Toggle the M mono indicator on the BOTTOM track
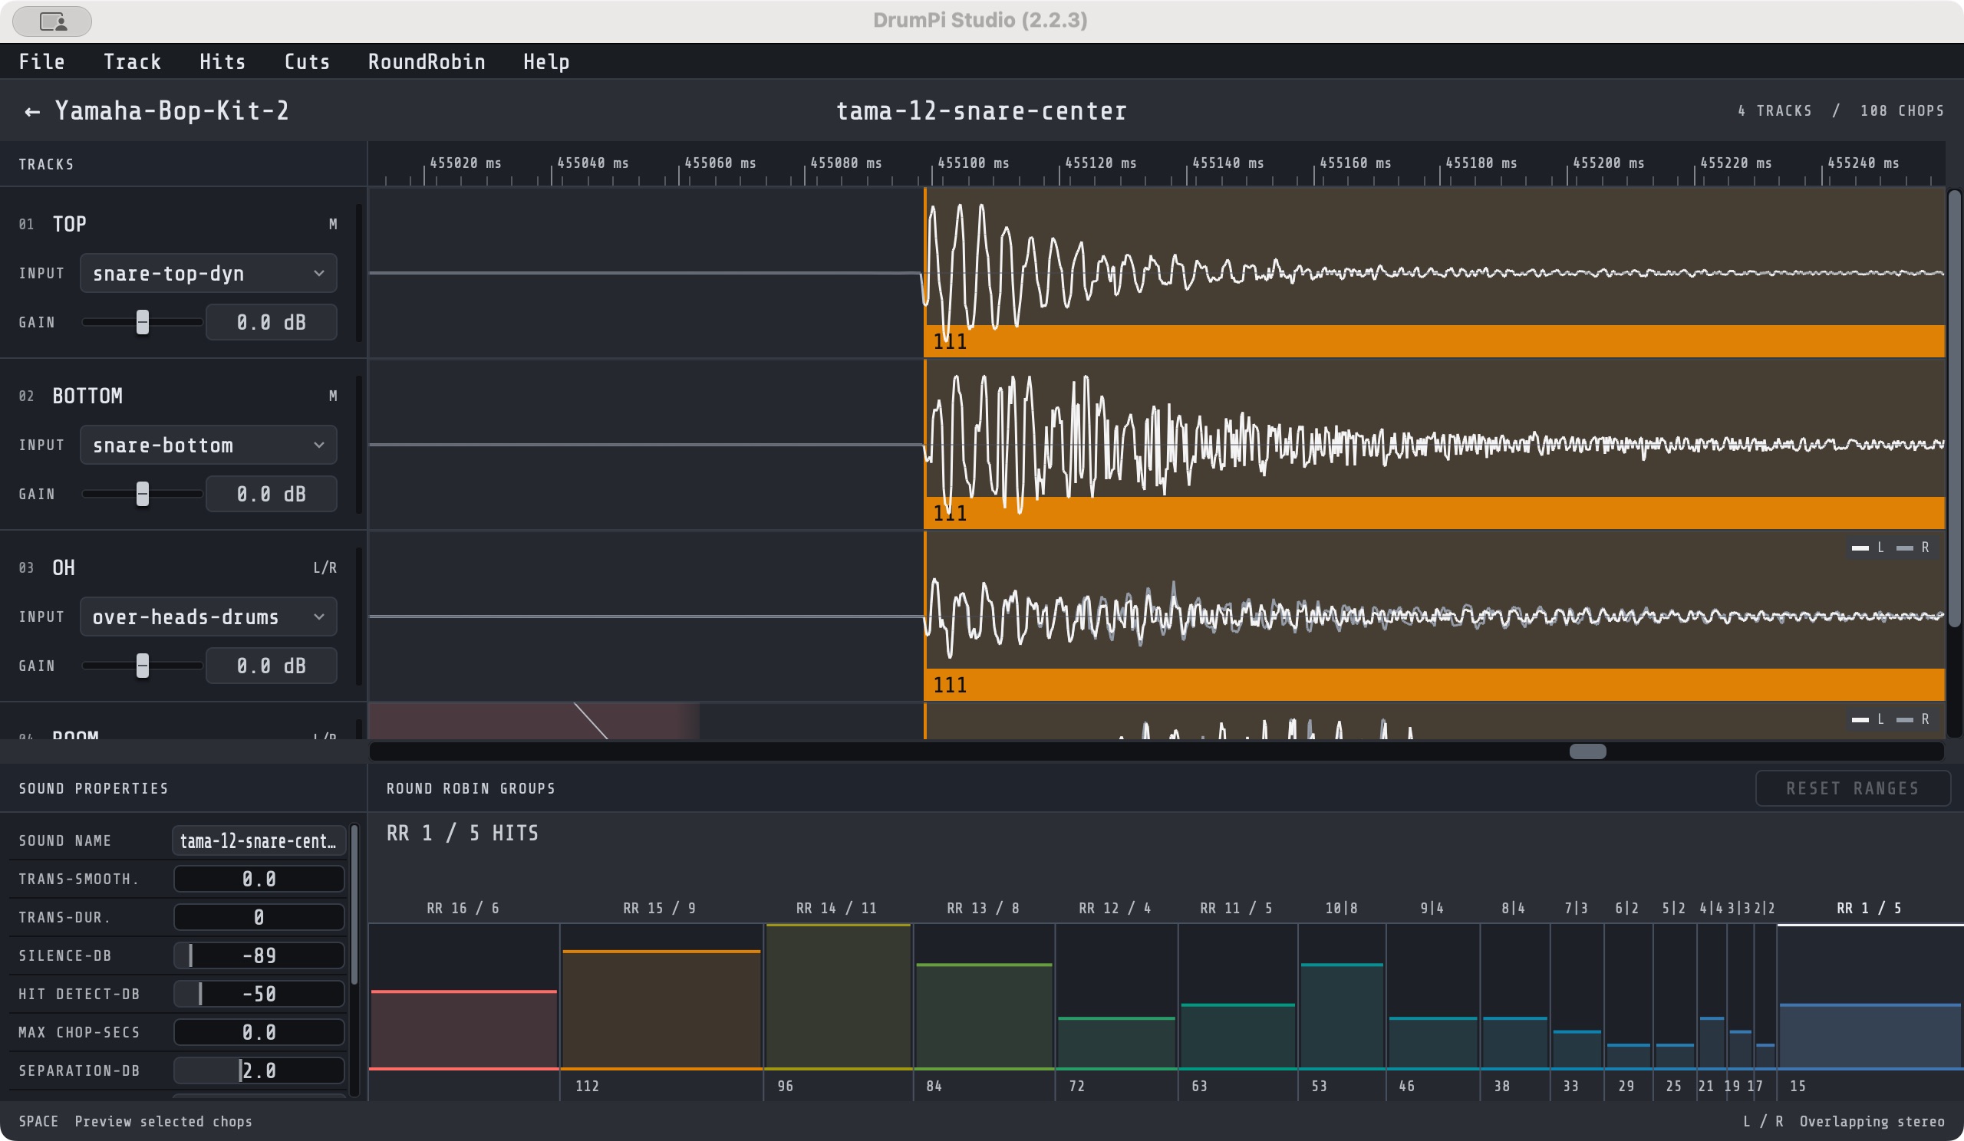 (333, 396)
